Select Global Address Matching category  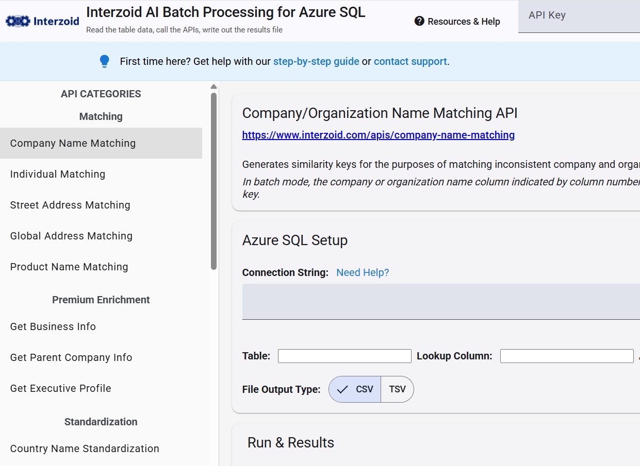coord(101,236)
